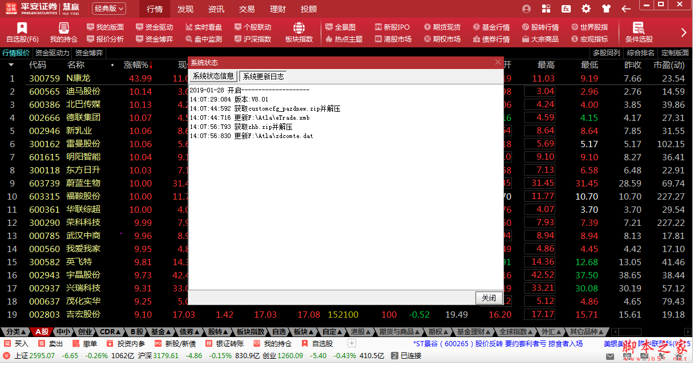Open the 经典版 version dropdown
694x365 pixels.
pos(110,9)
